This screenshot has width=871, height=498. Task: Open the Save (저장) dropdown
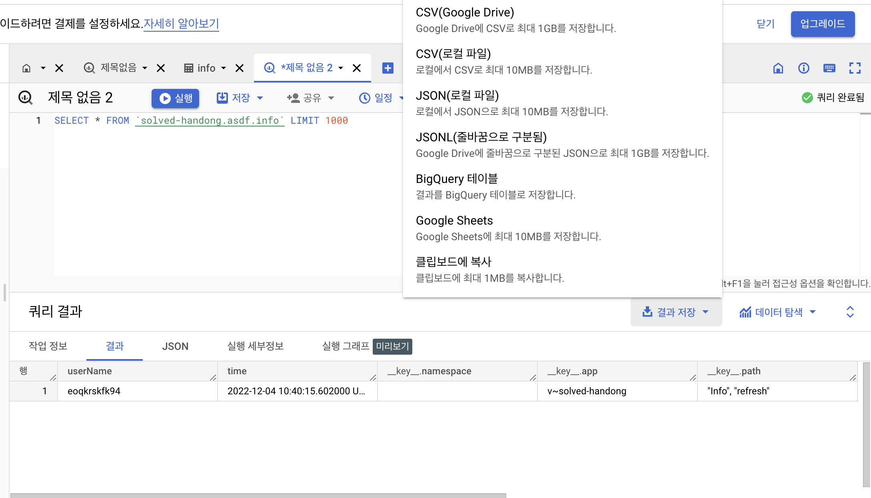pyautogui.click(x=240, y=98)
